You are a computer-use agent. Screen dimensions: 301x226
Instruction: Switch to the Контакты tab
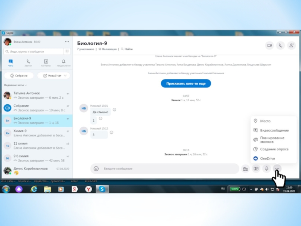pos(46,63)
